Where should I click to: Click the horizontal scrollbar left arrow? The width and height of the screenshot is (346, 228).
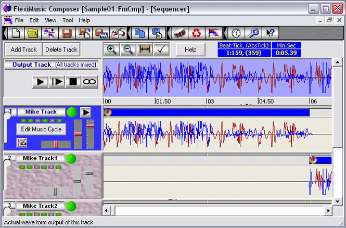click(x=106, y=211)
